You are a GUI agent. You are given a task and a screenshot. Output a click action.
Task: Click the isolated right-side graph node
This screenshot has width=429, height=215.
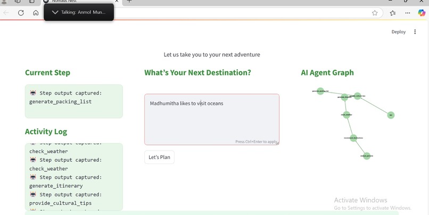[391, 115]
